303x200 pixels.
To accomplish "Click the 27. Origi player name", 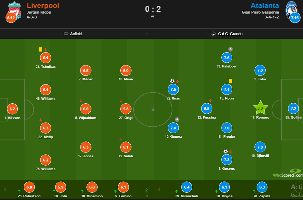I will 126,118.
